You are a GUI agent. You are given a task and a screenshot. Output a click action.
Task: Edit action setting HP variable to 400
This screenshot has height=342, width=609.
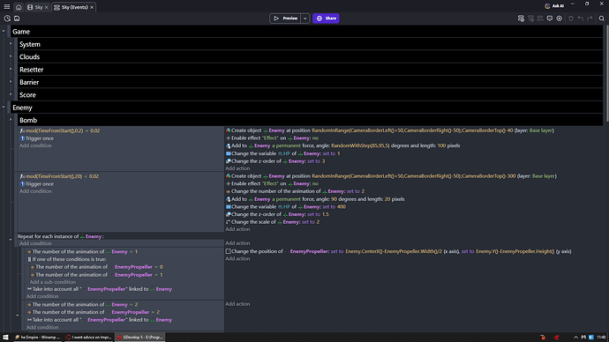click(x=286, y=206)
